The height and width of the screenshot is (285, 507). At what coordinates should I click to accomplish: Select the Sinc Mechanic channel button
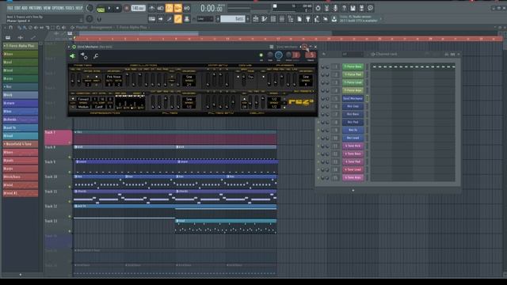coord(353,98)
